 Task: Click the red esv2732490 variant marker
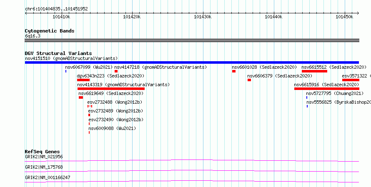(89, 124)
